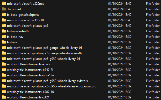Select pilatus-pc6-g950-wheels-livery-01 folder name
This screenshot has width=161, height=100.
click(44, 59)
